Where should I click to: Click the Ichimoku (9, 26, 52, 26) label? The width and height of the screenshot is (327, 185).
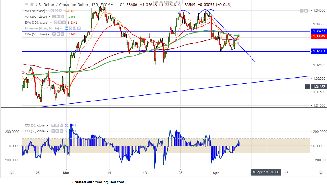42,28
